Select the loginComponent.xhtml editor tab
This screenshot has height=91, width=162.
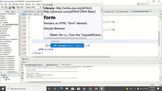[141, 11]
